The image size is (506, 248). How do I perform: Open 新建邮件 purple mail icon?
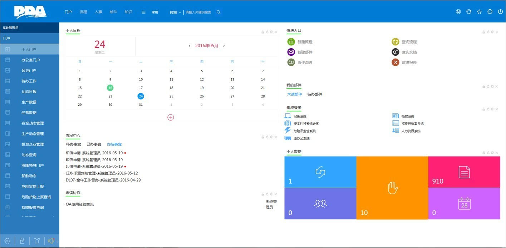[x=291, y=52]
